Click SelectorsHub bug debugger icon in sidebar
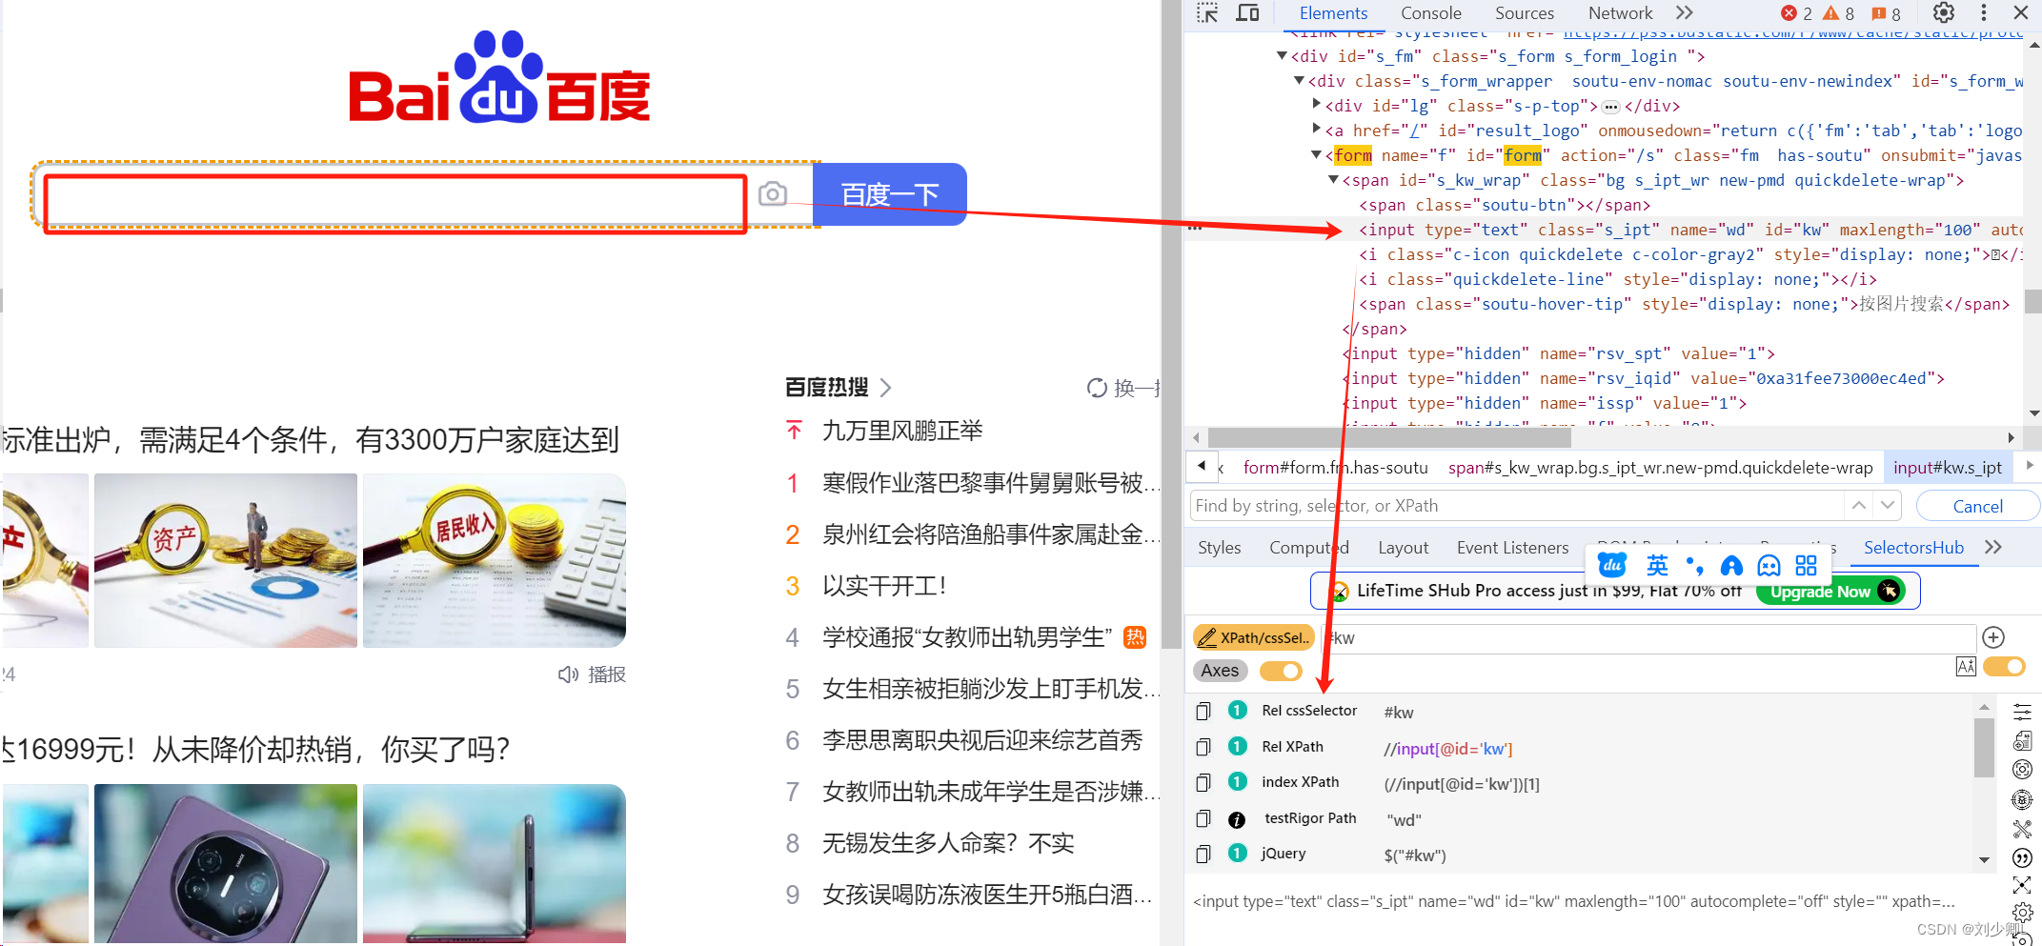Viewport: 2042px width, 946px height. [x=2022, y=799]
